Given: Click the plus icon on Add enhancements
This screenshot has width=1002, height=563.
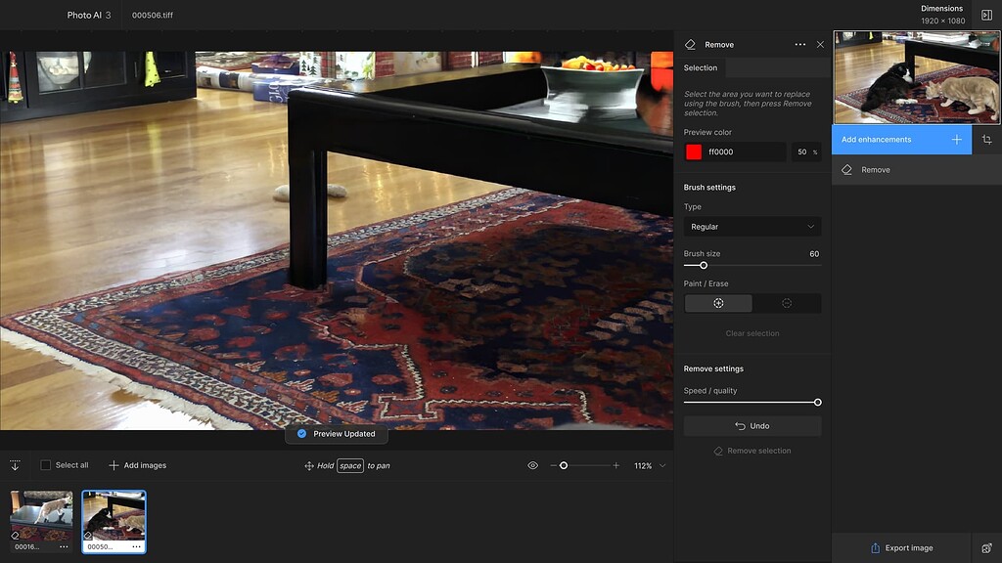Looking at the screenshot, I should pos(957,139).
